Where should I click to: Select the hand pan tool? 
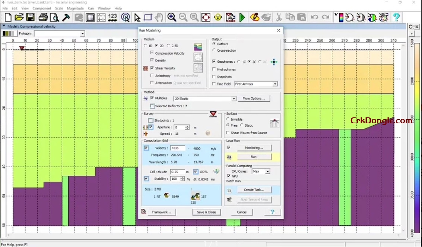coord(159,17)
